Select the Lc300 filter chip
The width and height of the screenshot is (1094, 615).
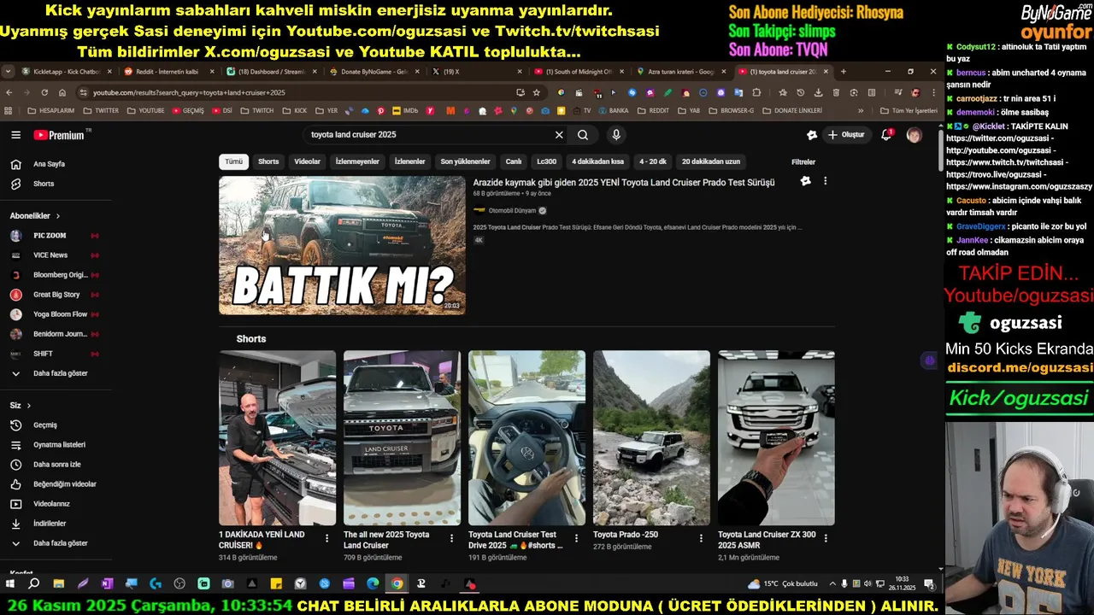[x=546, y=161]
